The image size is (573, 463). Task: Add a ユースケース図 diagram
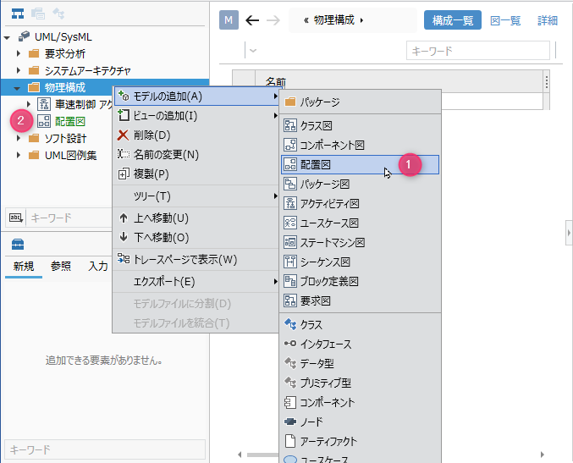pos(360,223)
